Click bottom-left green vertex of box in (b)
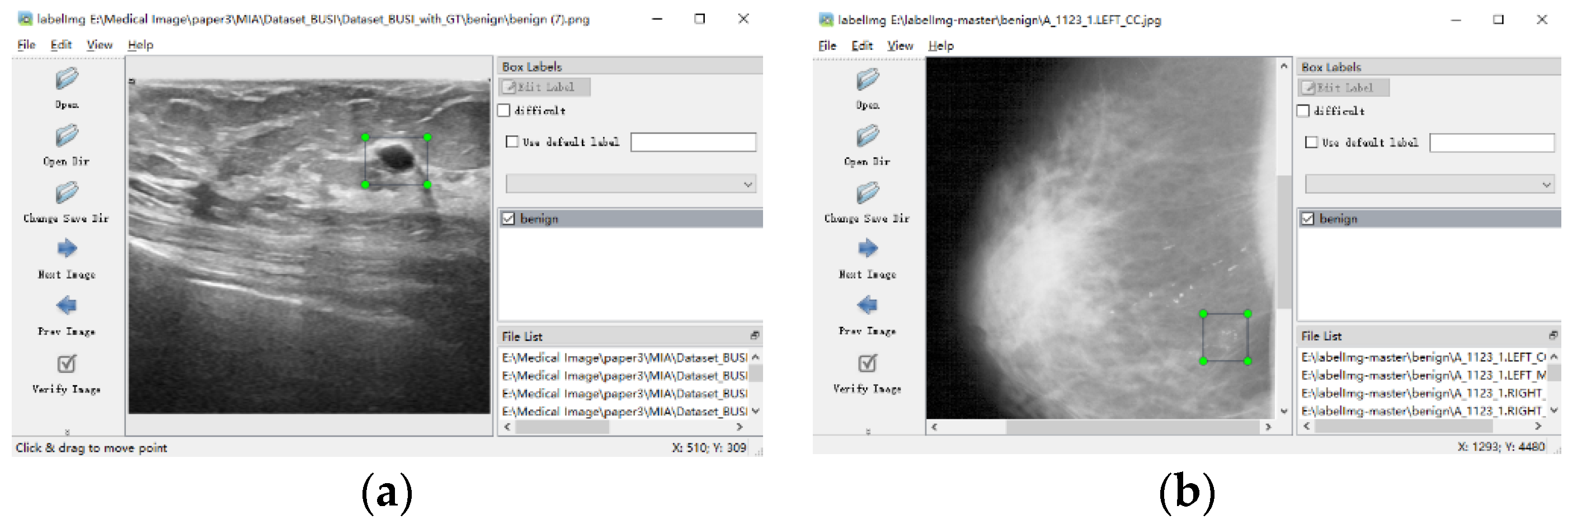This screenshot has width=1577, height=529. [1203, 361]
